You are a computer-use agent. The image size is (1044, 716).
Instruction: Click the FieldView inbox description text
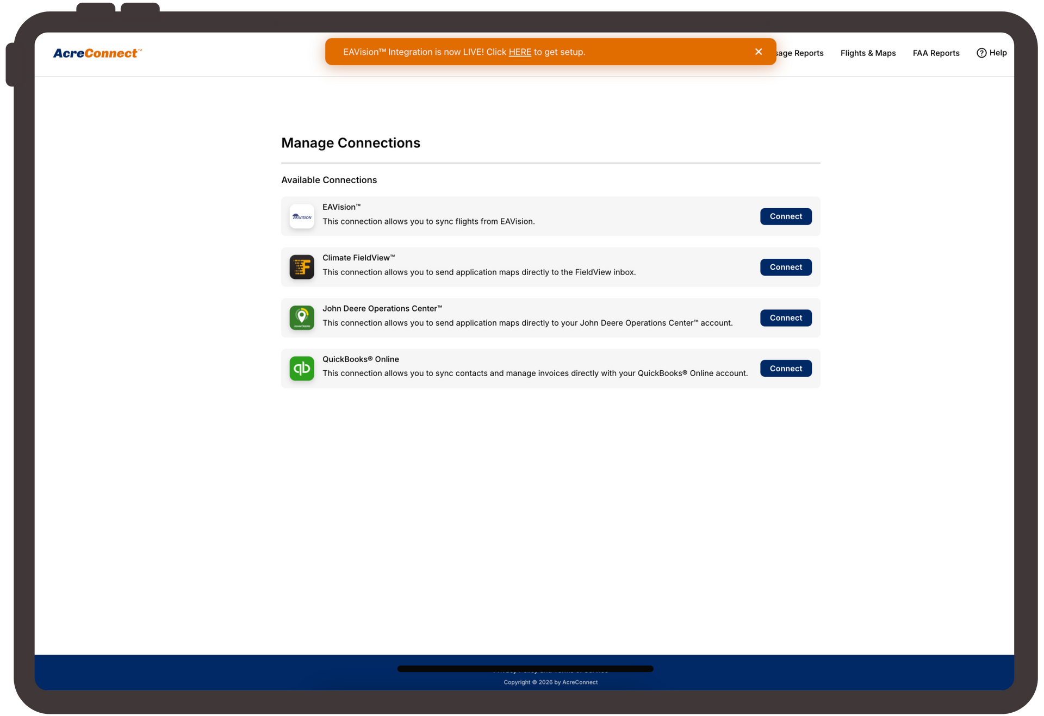[479, 272]
